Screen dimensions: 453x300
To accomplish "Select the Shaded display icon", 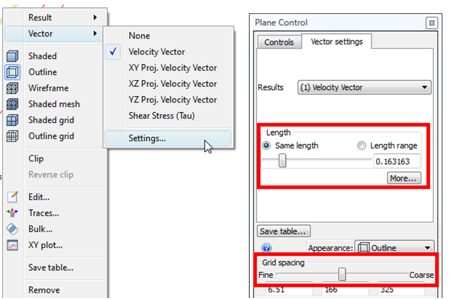I will click(12, 57).
